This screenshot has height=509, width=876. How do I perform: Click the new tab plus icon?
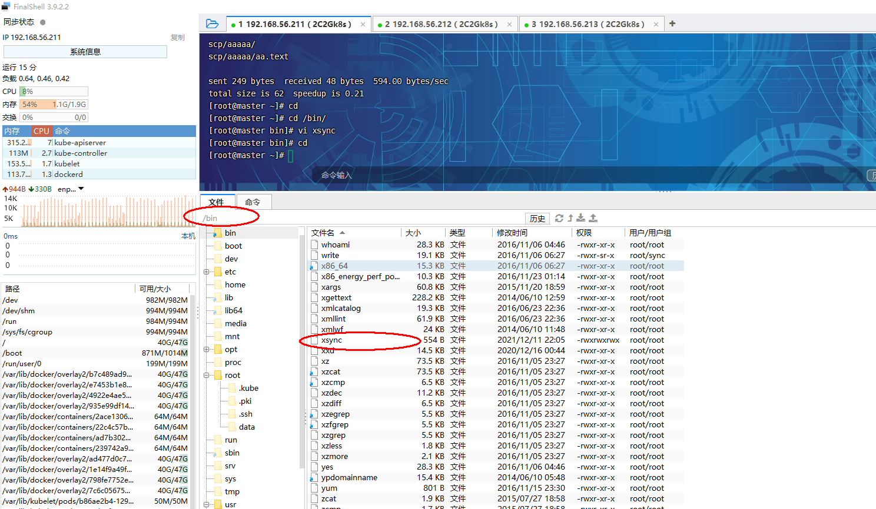(x=672, y=24)
